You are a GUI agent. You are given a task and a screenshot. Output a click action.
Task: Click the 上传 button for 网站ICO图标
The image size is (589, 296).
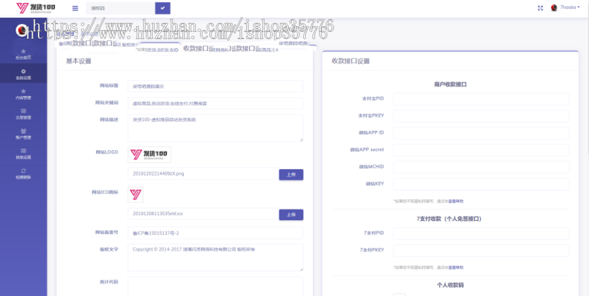coord(291,215)
